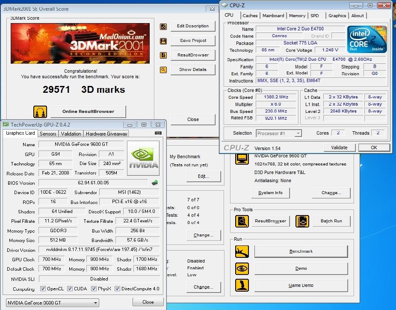
Task: Click the GPU-Z title bar icon
Action: point(6,124)
